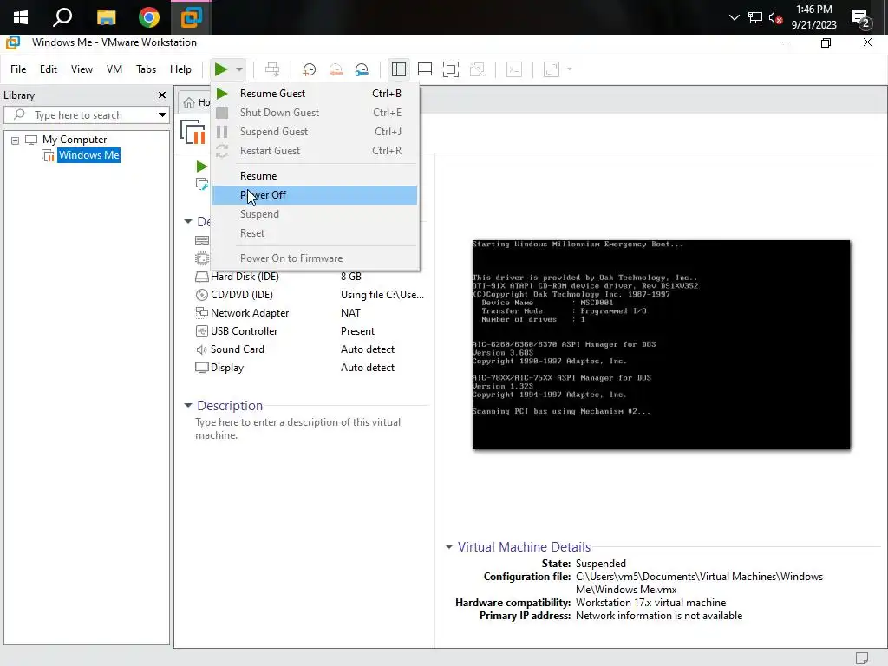Click the status bar message log icon
Image resolution: width=888 pixels, height=666 pixels.
click(862, 658)
